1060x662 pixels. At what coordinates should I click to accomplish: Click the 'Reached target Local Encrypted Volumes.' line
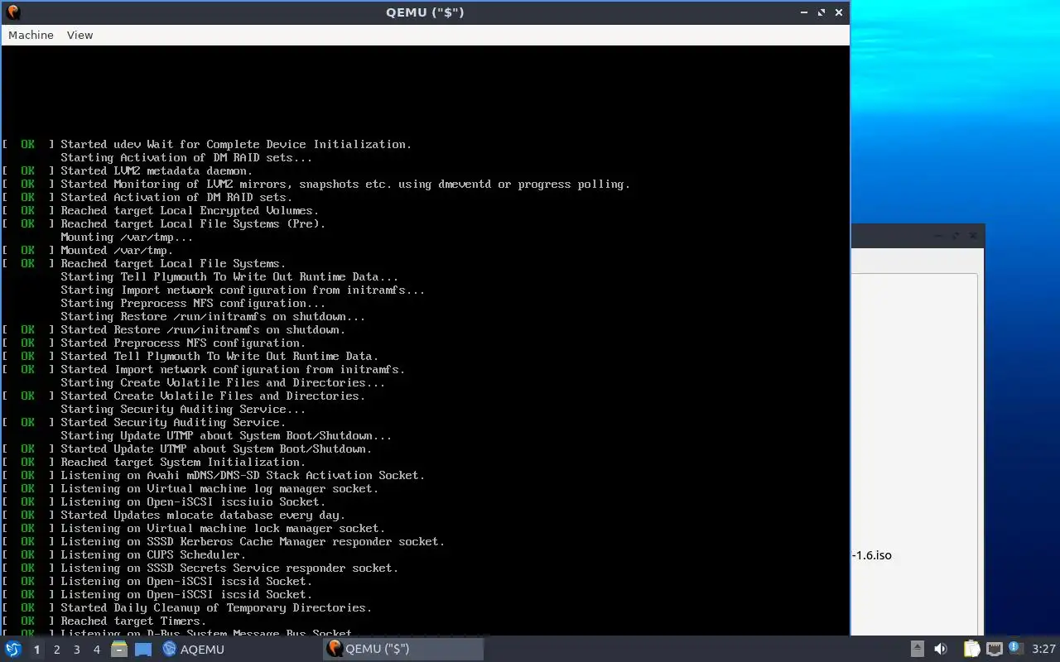(x=190, y=210)
